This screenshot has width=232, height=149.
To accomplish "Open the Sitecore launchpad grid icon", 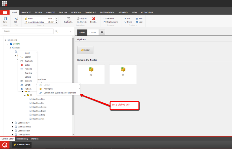I will pos(4,3).
